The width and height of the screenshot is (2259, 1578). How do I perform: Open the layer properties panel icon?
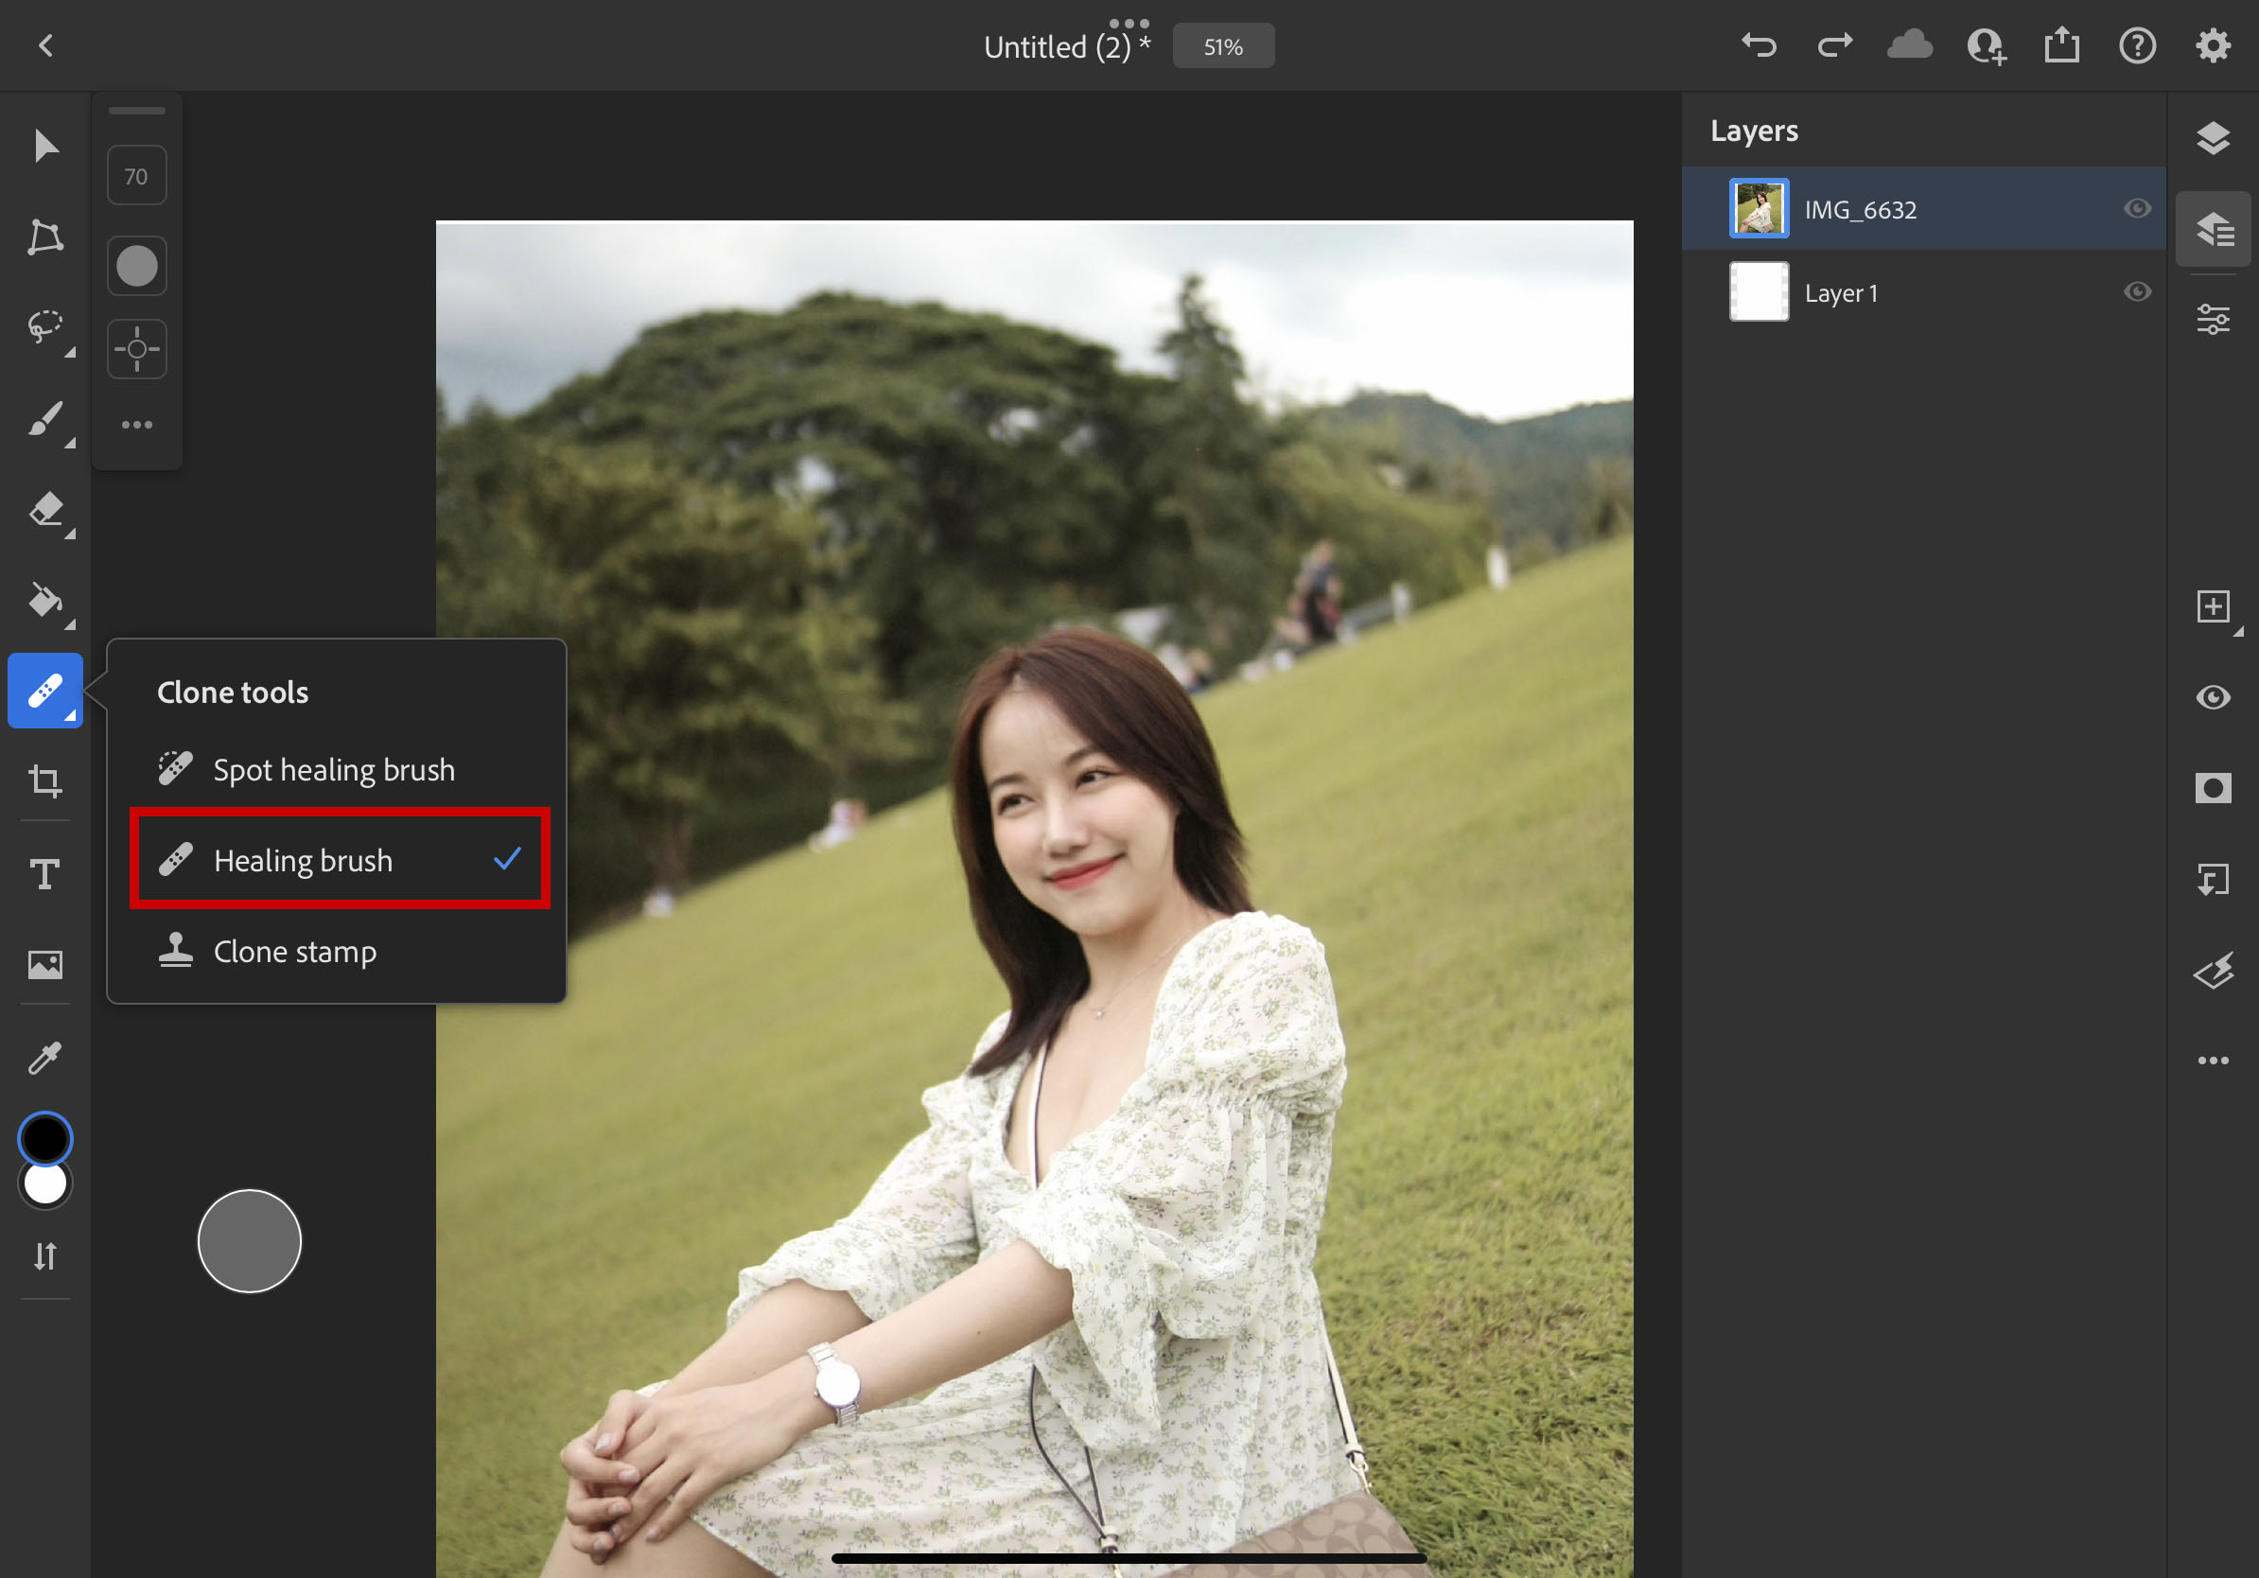click(2212, 320)
